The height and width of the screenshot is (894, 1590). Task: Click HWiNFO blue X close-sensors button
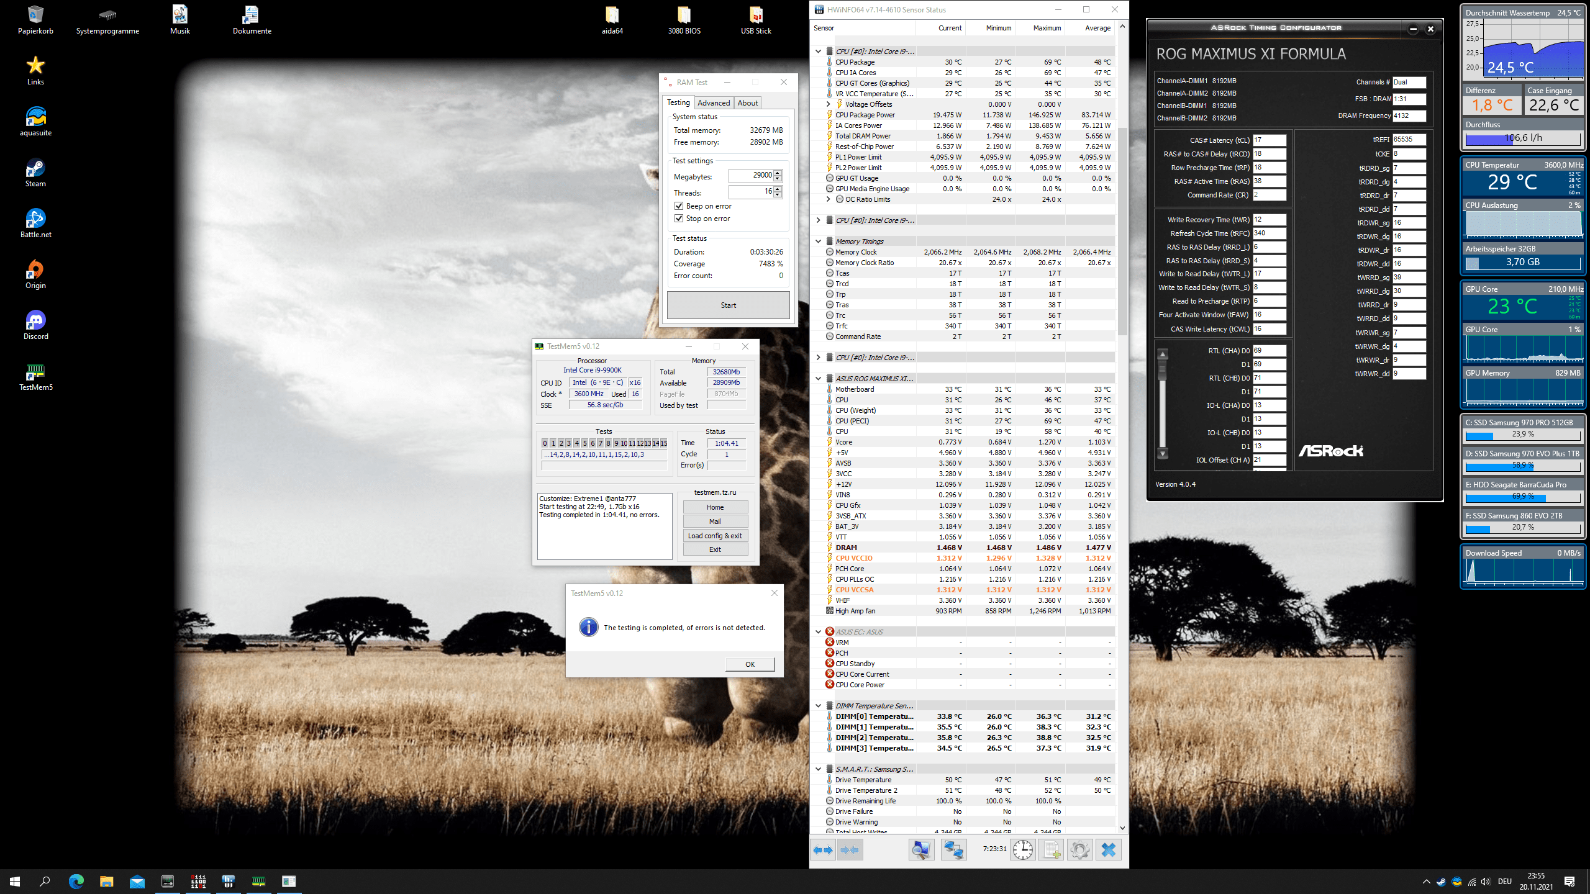[1109, 850]
